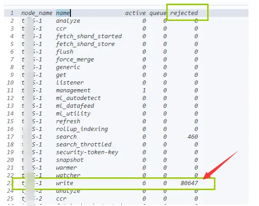Click line number 17 in the gutter
Screen dimensions: 259x206
click(x=10, y=137)
